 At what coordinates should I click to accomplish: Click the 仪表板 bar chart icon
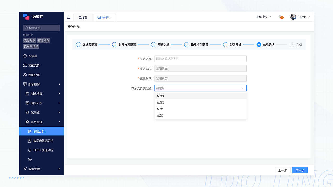coord(27,112)
